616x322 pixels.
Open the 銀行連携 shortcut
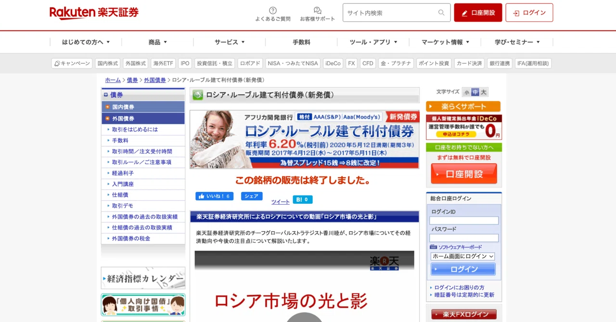500,63
